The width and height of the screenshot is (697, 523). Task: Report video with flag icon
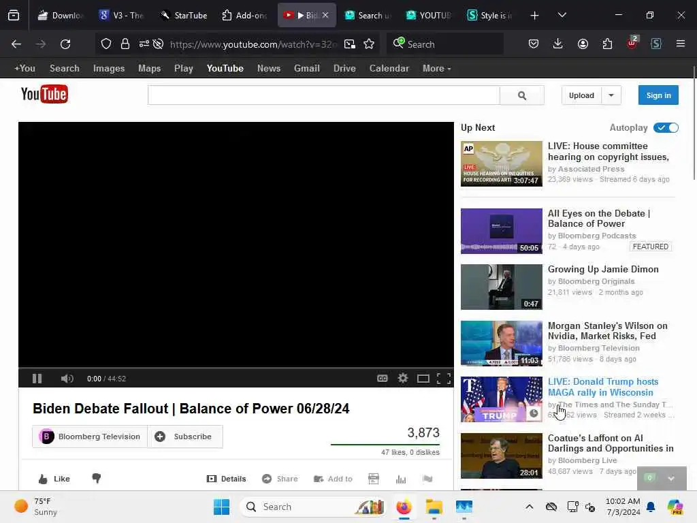[427, 479]
